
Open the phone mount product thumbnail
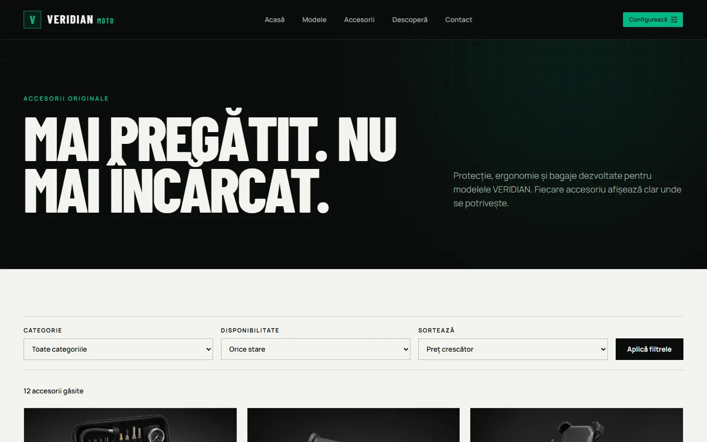(x=576, y=425)
